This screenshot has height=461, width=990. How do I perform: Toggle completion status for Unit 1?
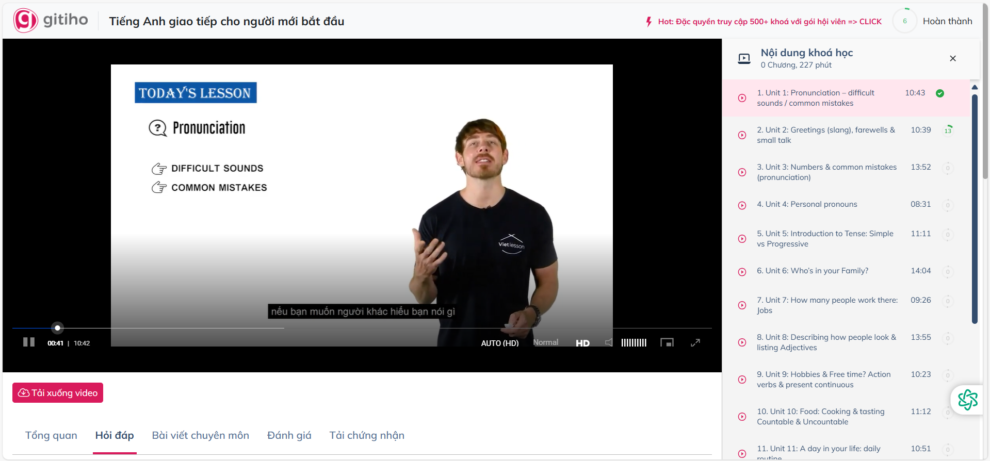pos(940,93)
